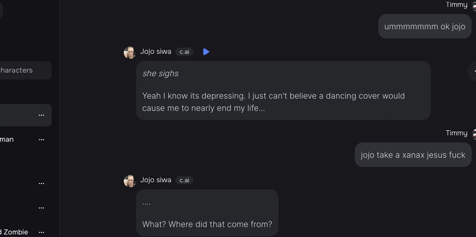Screen dimensions: 476x237
Task: Play voice for the 'she sighs' message
Action: tap(206, 52)
